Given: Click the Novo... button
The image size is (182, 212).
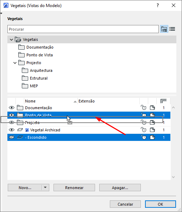Looking at the screenshot, I should pyautogui.click(x=25, y=188).
